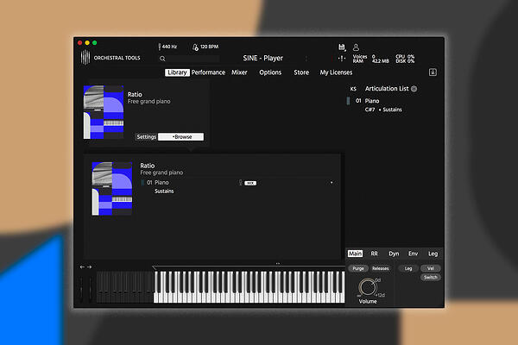The height and width of the screenshot is (345, 518).
Task: Click the three-dot menu beside SINE - Player
Action: (306, 59)
